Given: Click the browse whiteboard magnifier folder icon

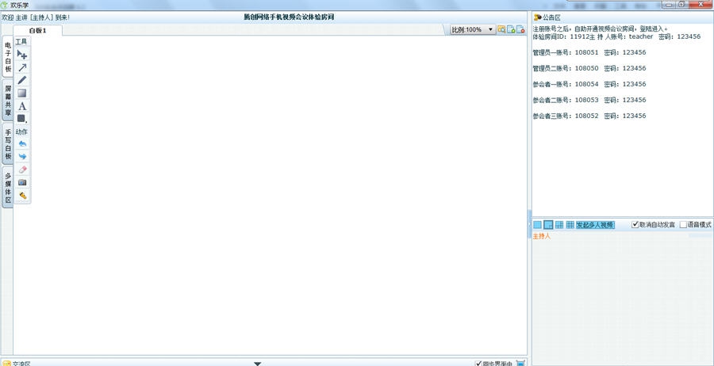Looking at the screenshot, I should click(501, 29).
